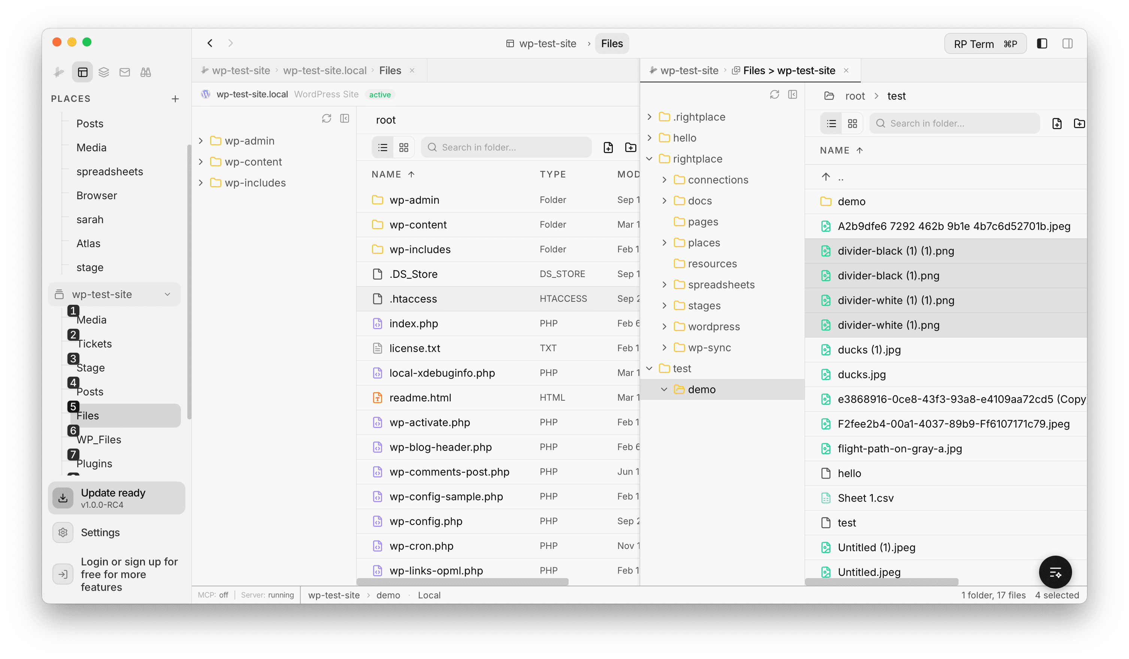Viewport: 1129px width, 659px height.
Task: Open the layers panel in the left sidebar
Action: click(103, 72)
